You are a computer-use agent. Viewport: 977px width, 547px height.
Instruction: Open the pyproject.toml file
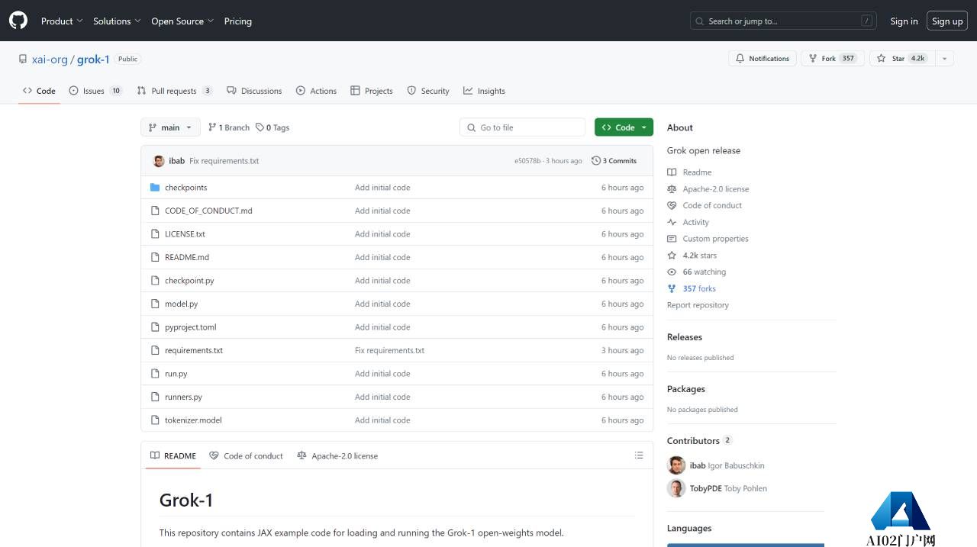[191, 327]
